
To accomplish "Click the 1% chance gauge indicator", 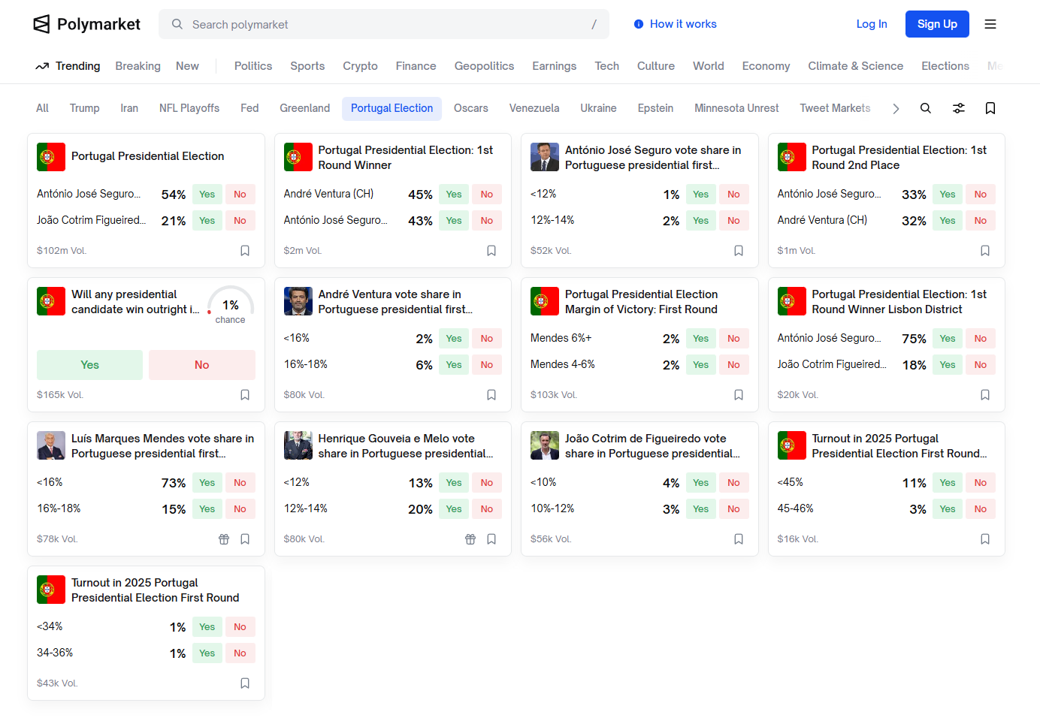I will point(230,306).
